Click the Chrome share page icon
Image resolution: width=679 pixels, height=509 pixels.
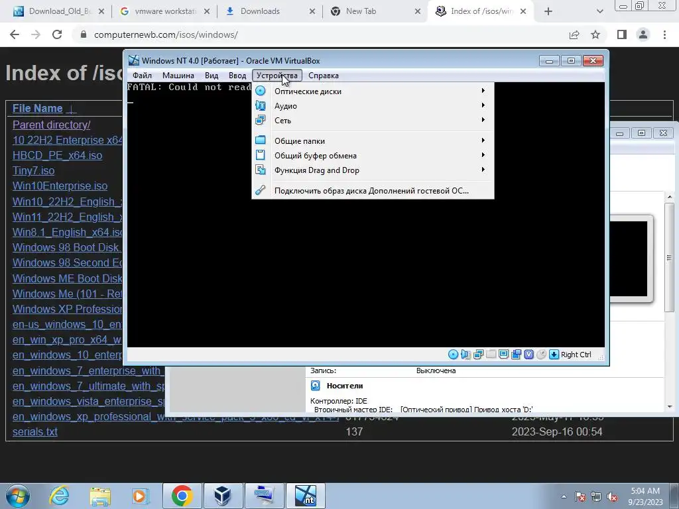coord(574,34)
